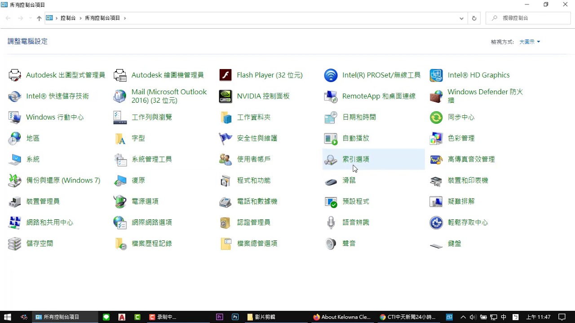Open Photoshop from the taskbar

(235, 317)
